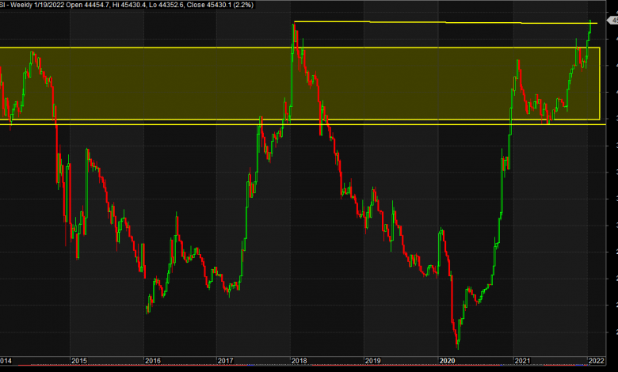618x372 pixels.
Task: Click the 2015 year label on time axis
Action: pyautogui.click(x=78, y=360)
